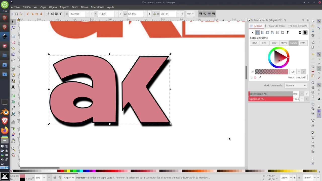
Task: Open the Capa menu
Action: point(43,7)
